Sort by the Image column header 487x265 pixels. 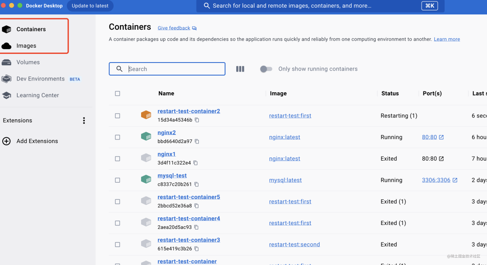[x=278, y=93]
